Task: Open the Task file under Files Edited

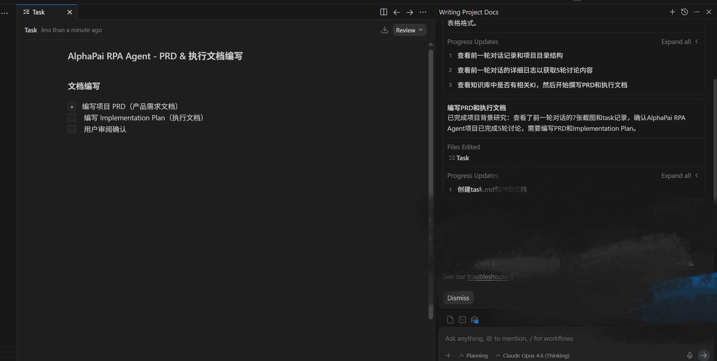Action: click(462, 158)
